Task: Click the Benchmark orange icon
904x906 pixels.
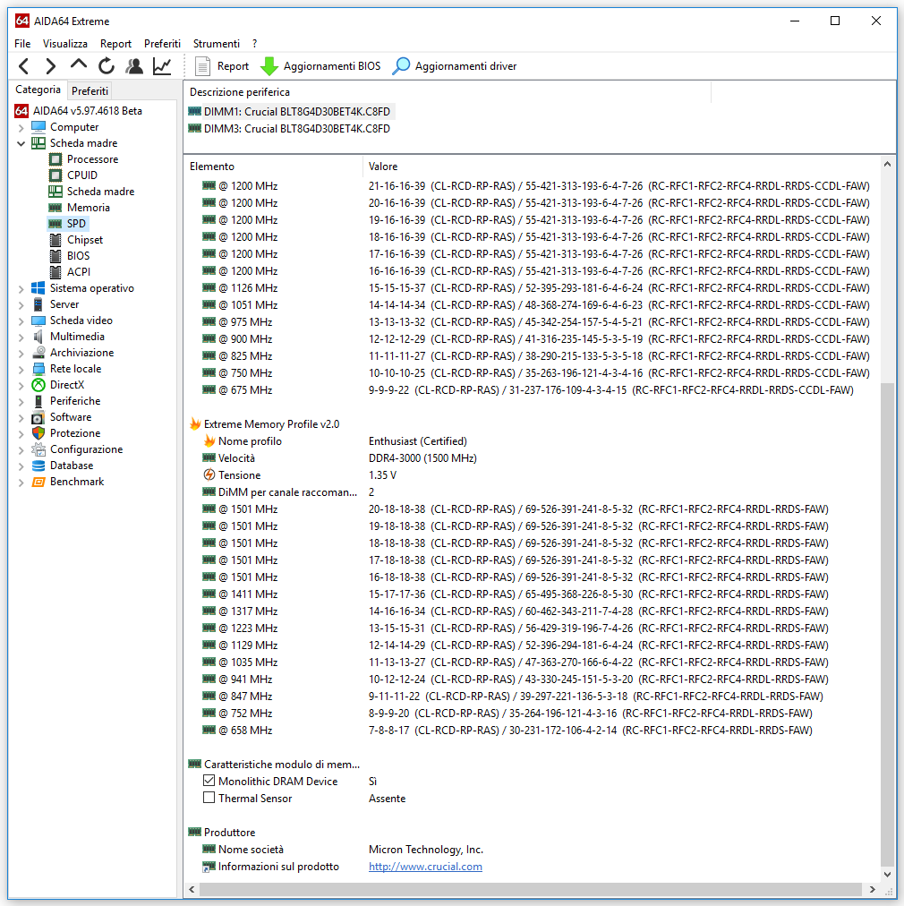Action: coord(38,482)
